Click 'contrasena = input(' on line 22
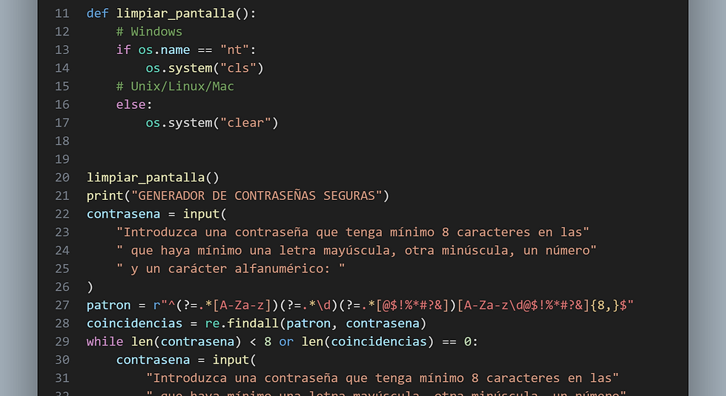 coord(156,214)
